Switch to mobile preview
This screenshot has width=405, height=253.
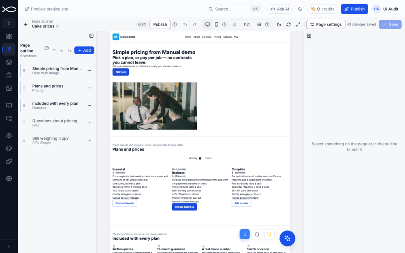coord(216,25)
